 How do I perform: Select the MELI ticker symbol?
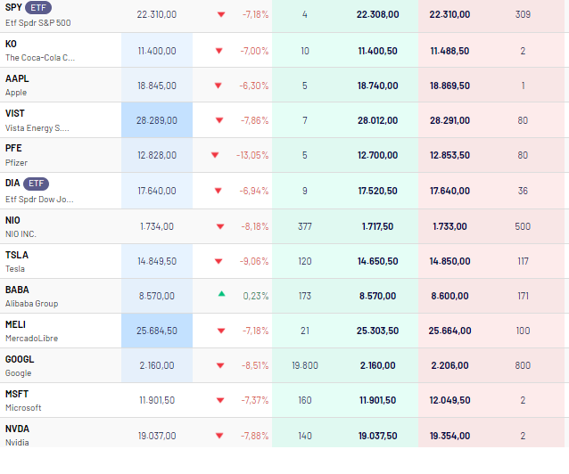[15, 324]
